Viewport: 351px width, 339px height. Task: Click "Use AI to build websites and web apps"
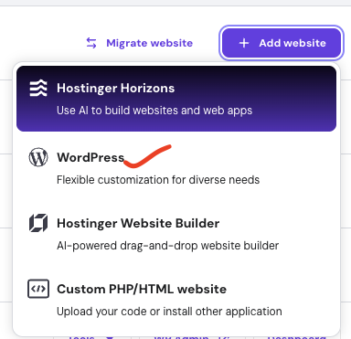154,111
